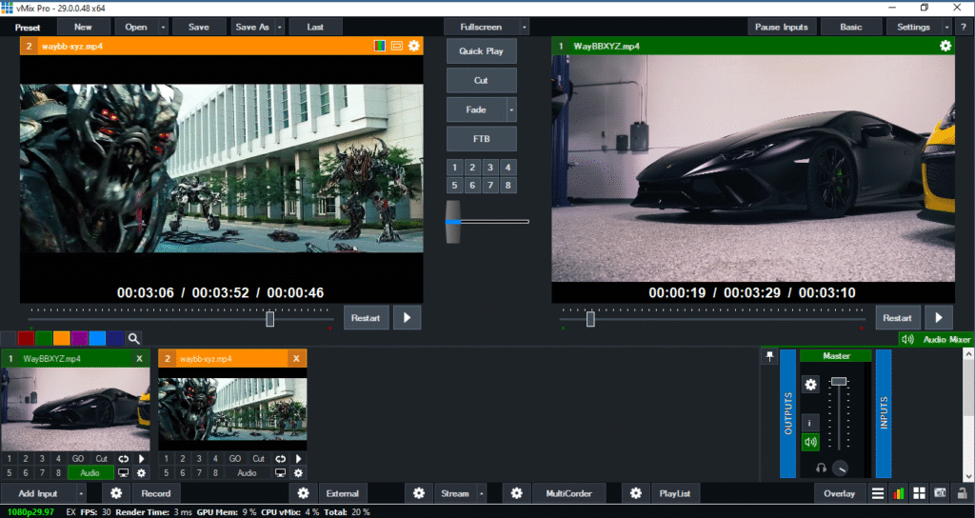
Task: Click the Cut transition button
Action: pyautogui.click(x=481, y=80)
